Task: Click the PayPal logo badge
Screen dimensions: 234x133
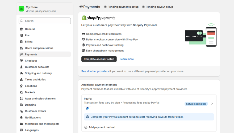Action: (87, 109)
